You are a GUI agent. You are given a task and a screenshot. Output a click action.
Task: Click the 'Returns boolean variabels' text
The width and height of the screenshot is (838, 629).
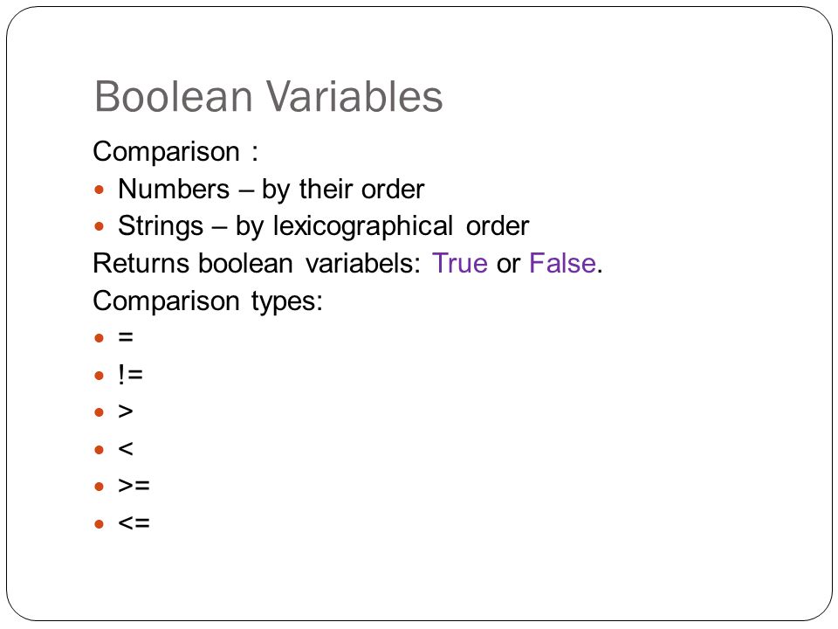257,263
